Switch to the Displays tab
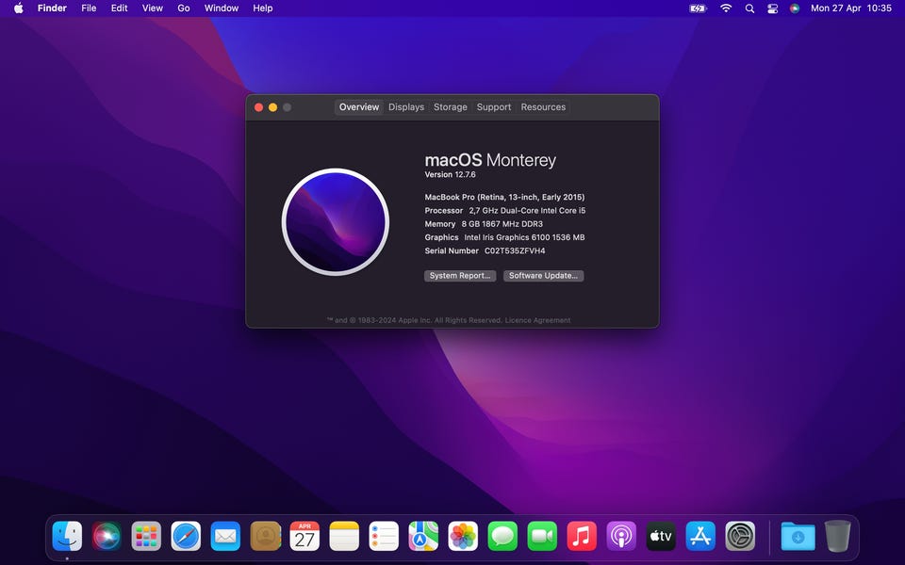The width and height of the screenshot is (905, 565). click(406, 107)
